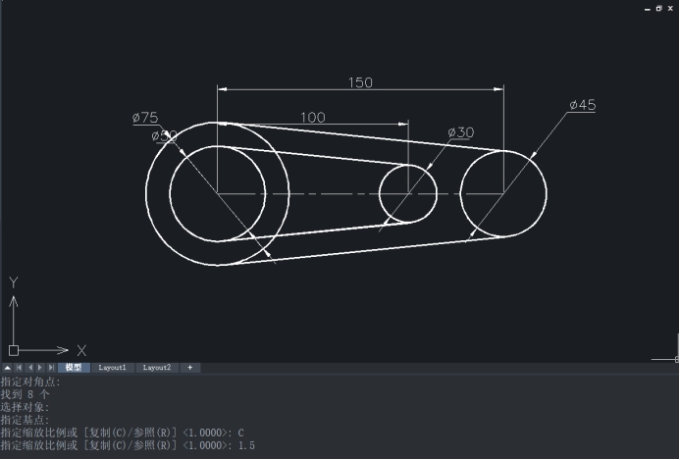Image resolution: width=680 pixels, height=460 pixels.
Task: Click the '找到 8 个' command history line
Action: point(26,394)
